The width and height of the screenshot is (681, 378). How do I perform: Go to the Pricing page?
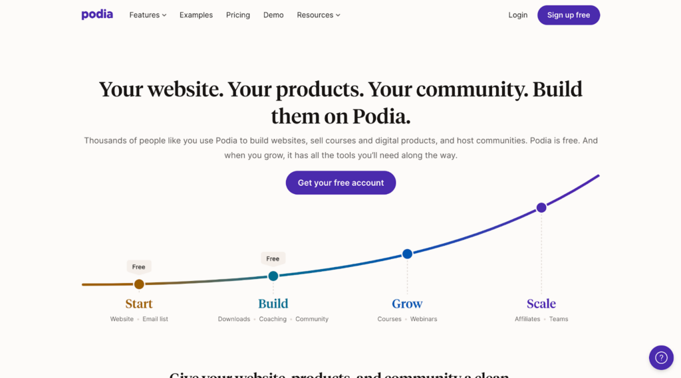(x=238, y=15)
